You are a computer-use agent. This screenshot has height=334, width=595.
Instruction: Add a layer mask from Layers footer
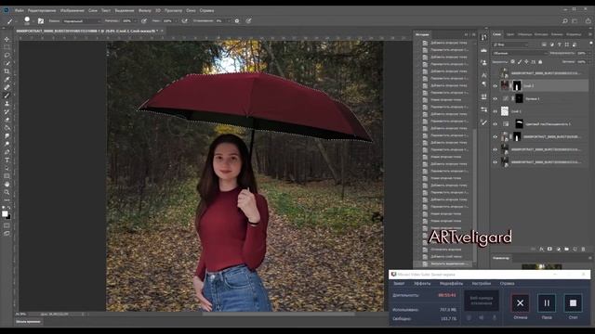549,249
